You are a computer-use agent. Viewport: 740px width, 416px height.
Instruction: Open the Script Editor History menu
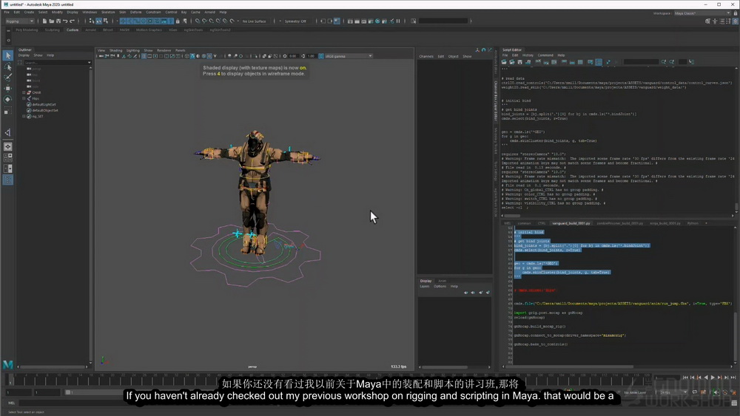tap(528, 55)
